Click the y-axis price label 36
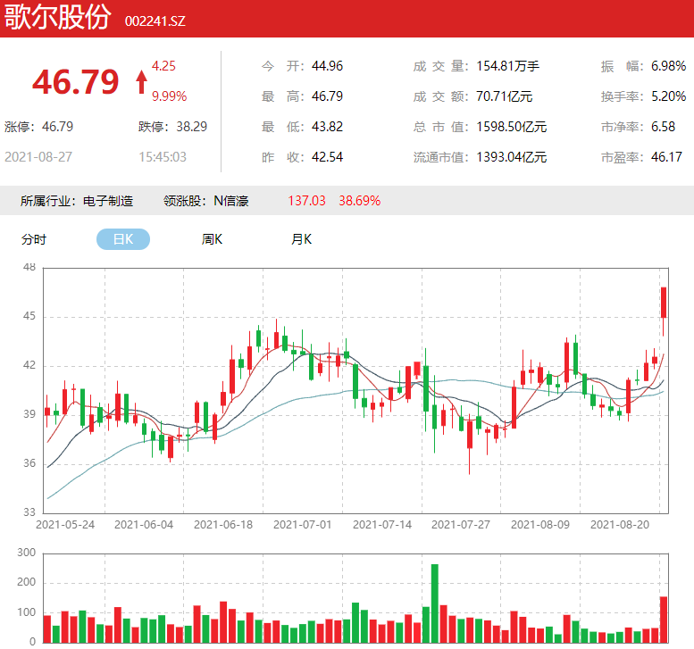 (29, 463)
